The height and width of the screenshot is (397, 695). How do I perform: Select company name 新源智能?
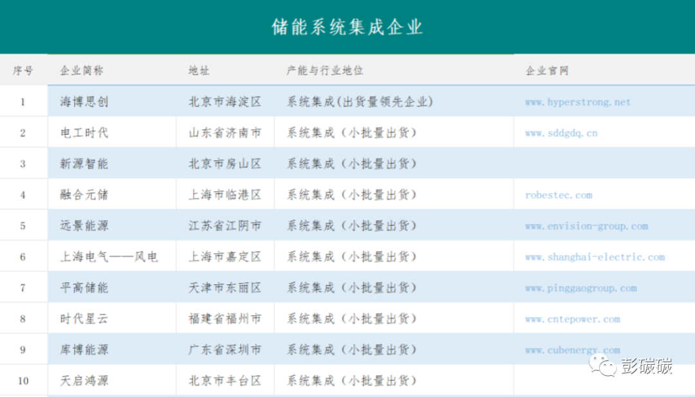[84, 164]
